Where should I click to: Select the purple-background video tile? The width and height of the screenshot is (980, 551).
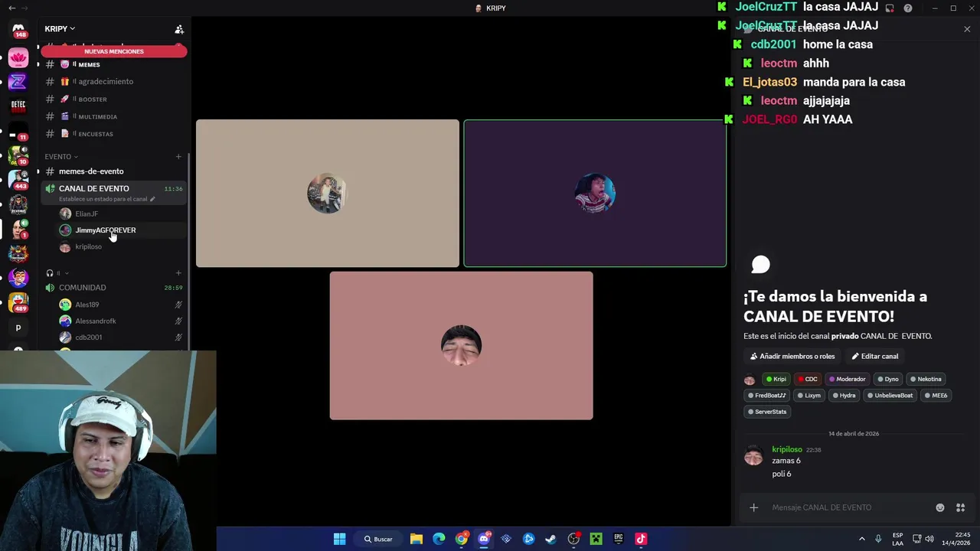[595, 194]
